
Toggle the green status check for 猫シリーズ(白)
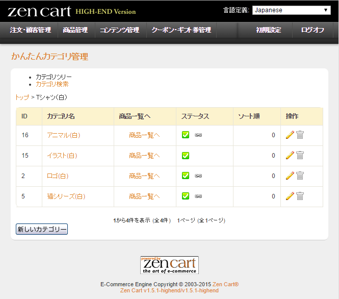click(186, 196)
